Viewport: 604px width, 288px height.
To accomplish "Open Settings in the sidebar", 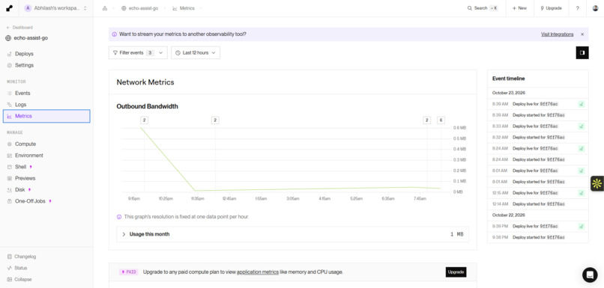I will coord(24,65).
